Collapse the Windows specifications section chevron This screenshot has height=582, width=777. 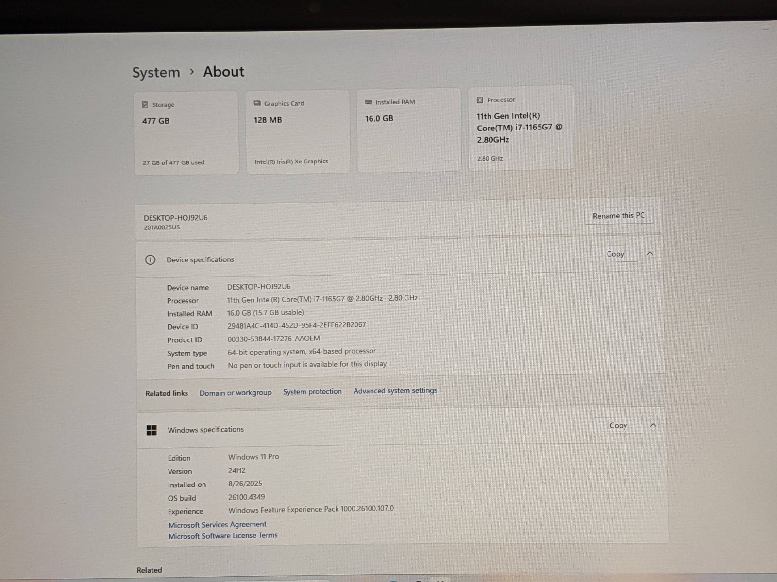(x=653, y=425)
